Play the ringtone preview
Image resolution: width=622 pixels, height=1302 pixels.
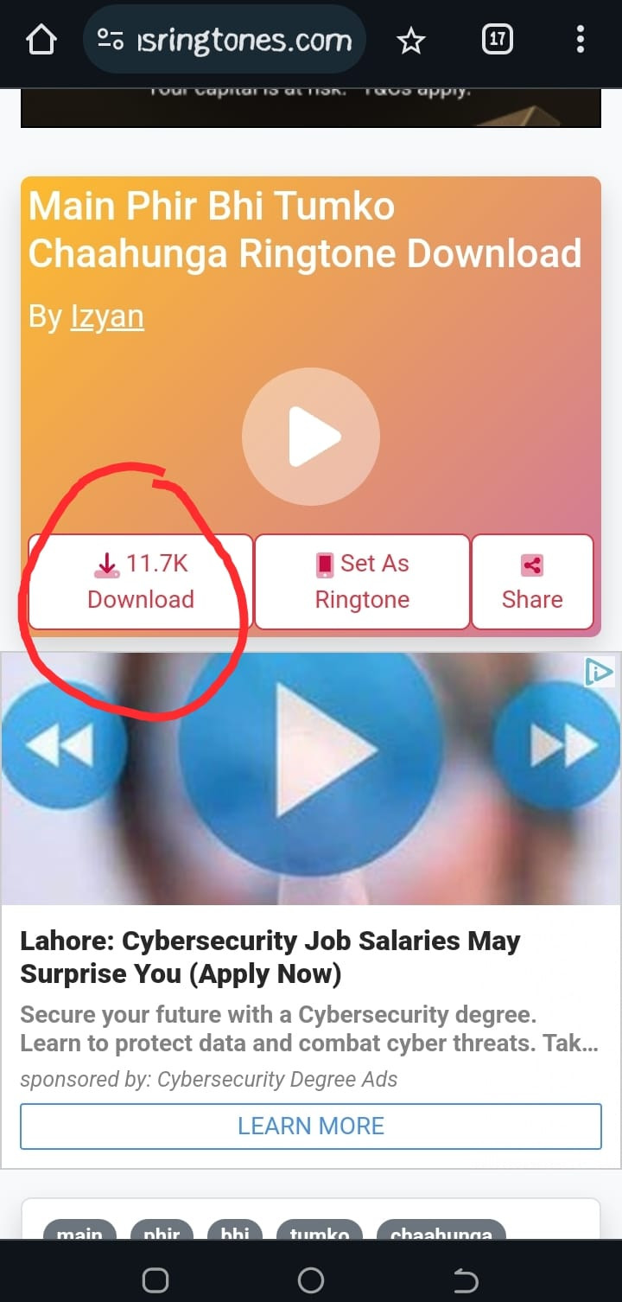click(x=311, y=437)
